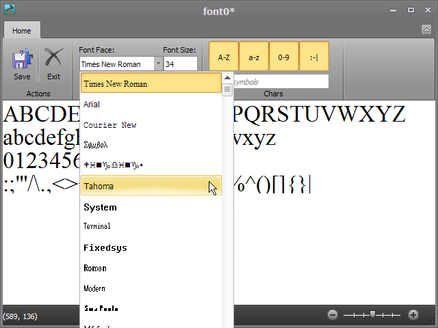
Task: Collapse the Font Face dropdown arrow
Action: pos(158,64)
